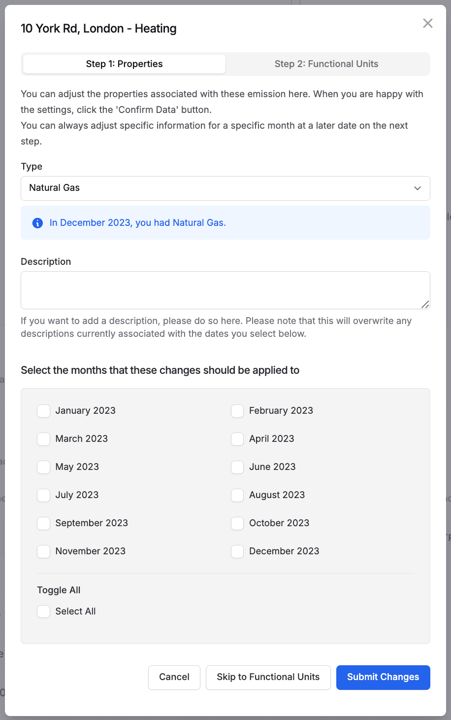451x720 pixels.
Task: Tick the February 2023 checkbox
Action: click(237, 411)
